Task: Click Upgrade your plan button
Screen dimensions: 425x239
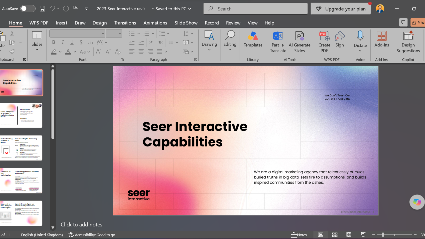Action: [x=341, y=9]
